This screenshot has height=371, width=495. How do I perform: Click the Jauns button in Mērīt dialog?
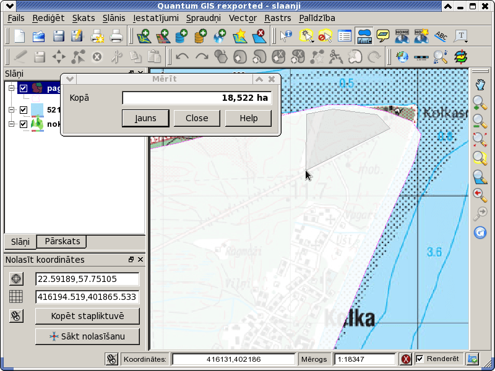(145, 118)
